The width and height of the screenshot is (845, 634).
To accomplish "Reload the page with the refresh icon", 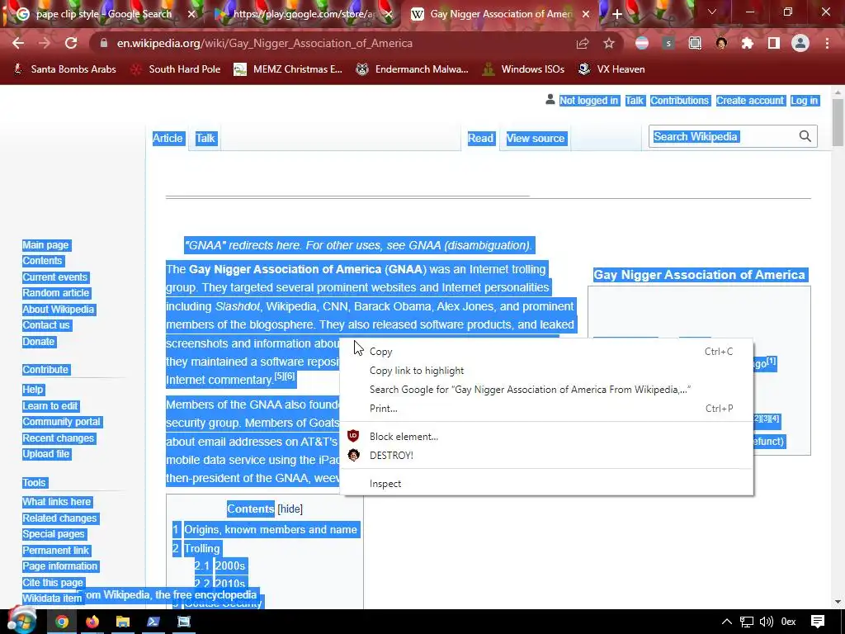I will click(x=71, y=43).
